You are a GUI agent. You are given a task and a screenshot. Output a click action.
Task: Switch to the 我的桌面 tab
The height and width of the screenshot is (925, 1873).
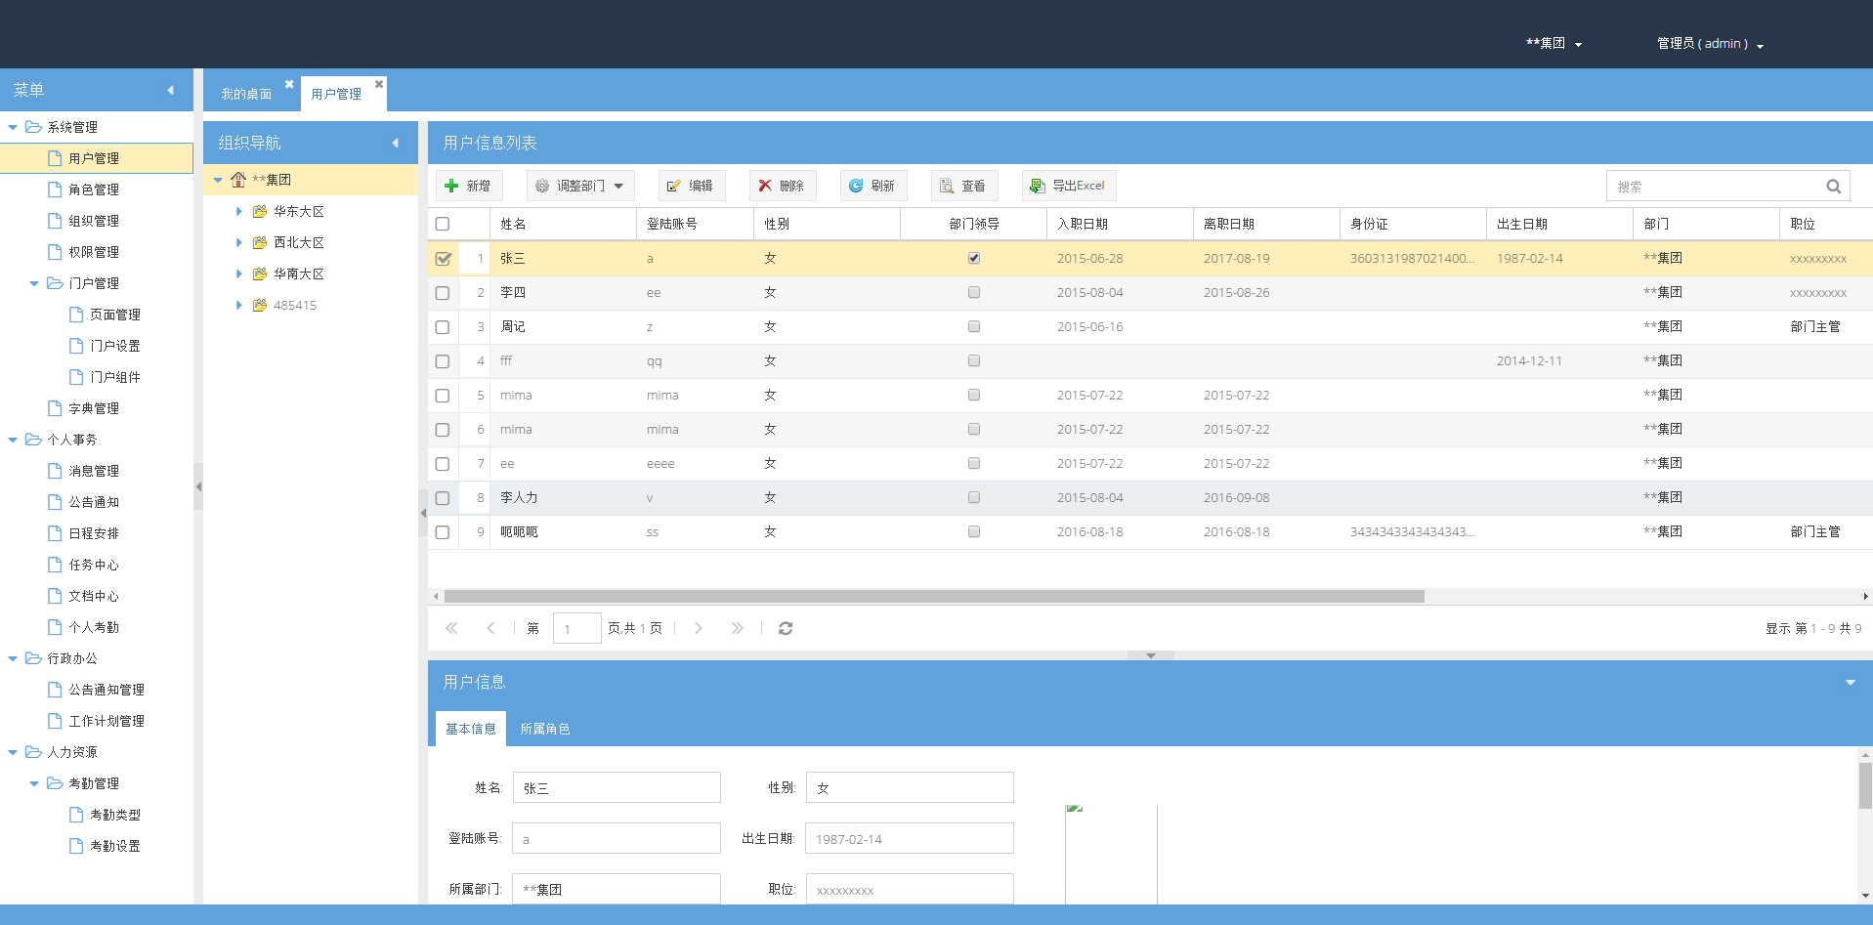pyautogui.click(x=245, y=93)
